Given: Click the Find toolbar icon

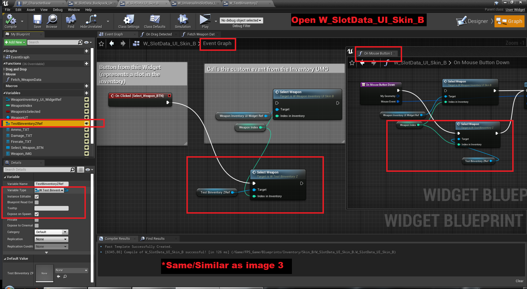Looking at the screenshot, I should [71, 21].
